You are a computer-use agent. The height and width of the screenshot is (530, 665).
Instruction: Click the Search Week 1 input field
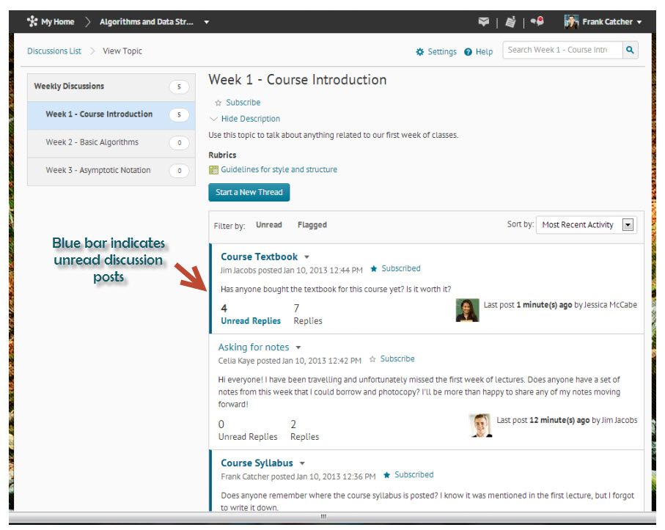pos(562,51)
